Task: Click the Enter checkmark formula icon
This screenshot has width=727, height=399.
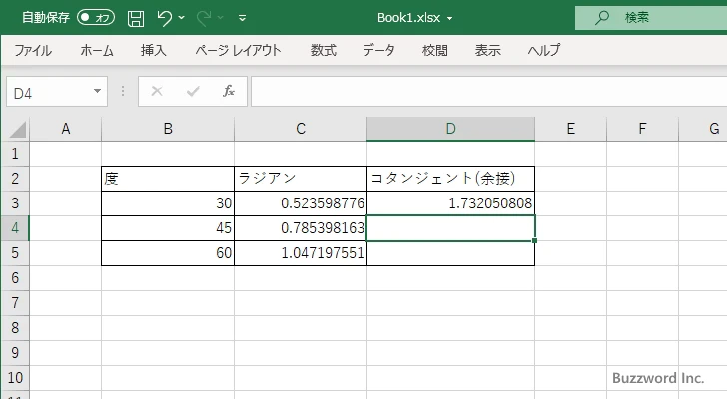Action: 193,91
